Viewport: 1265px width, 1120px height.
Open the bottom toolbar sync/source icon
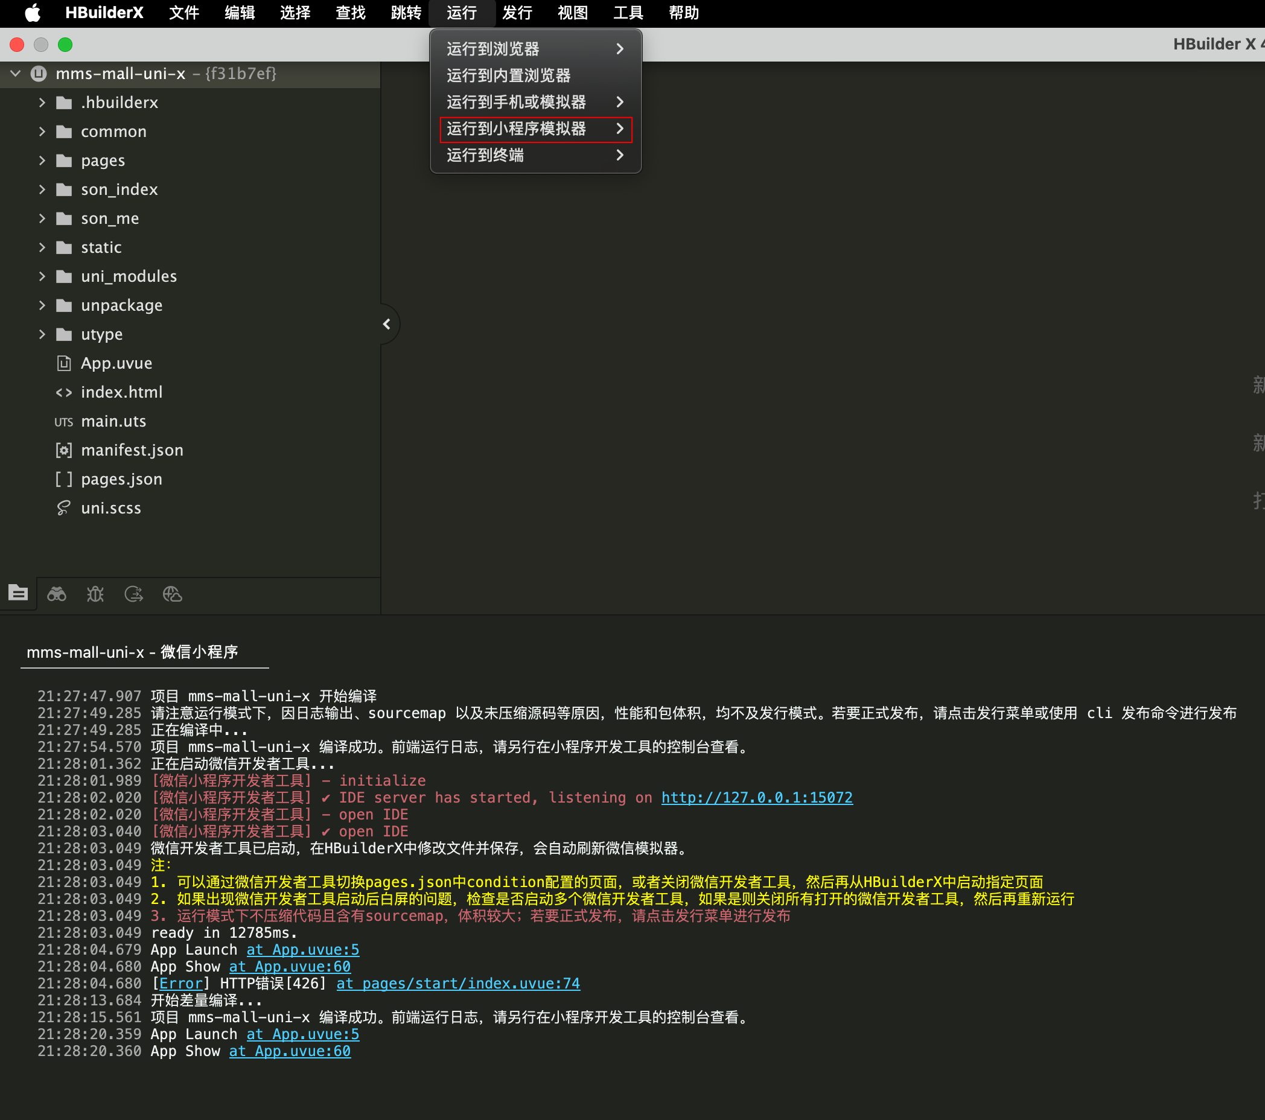point(133,594)
